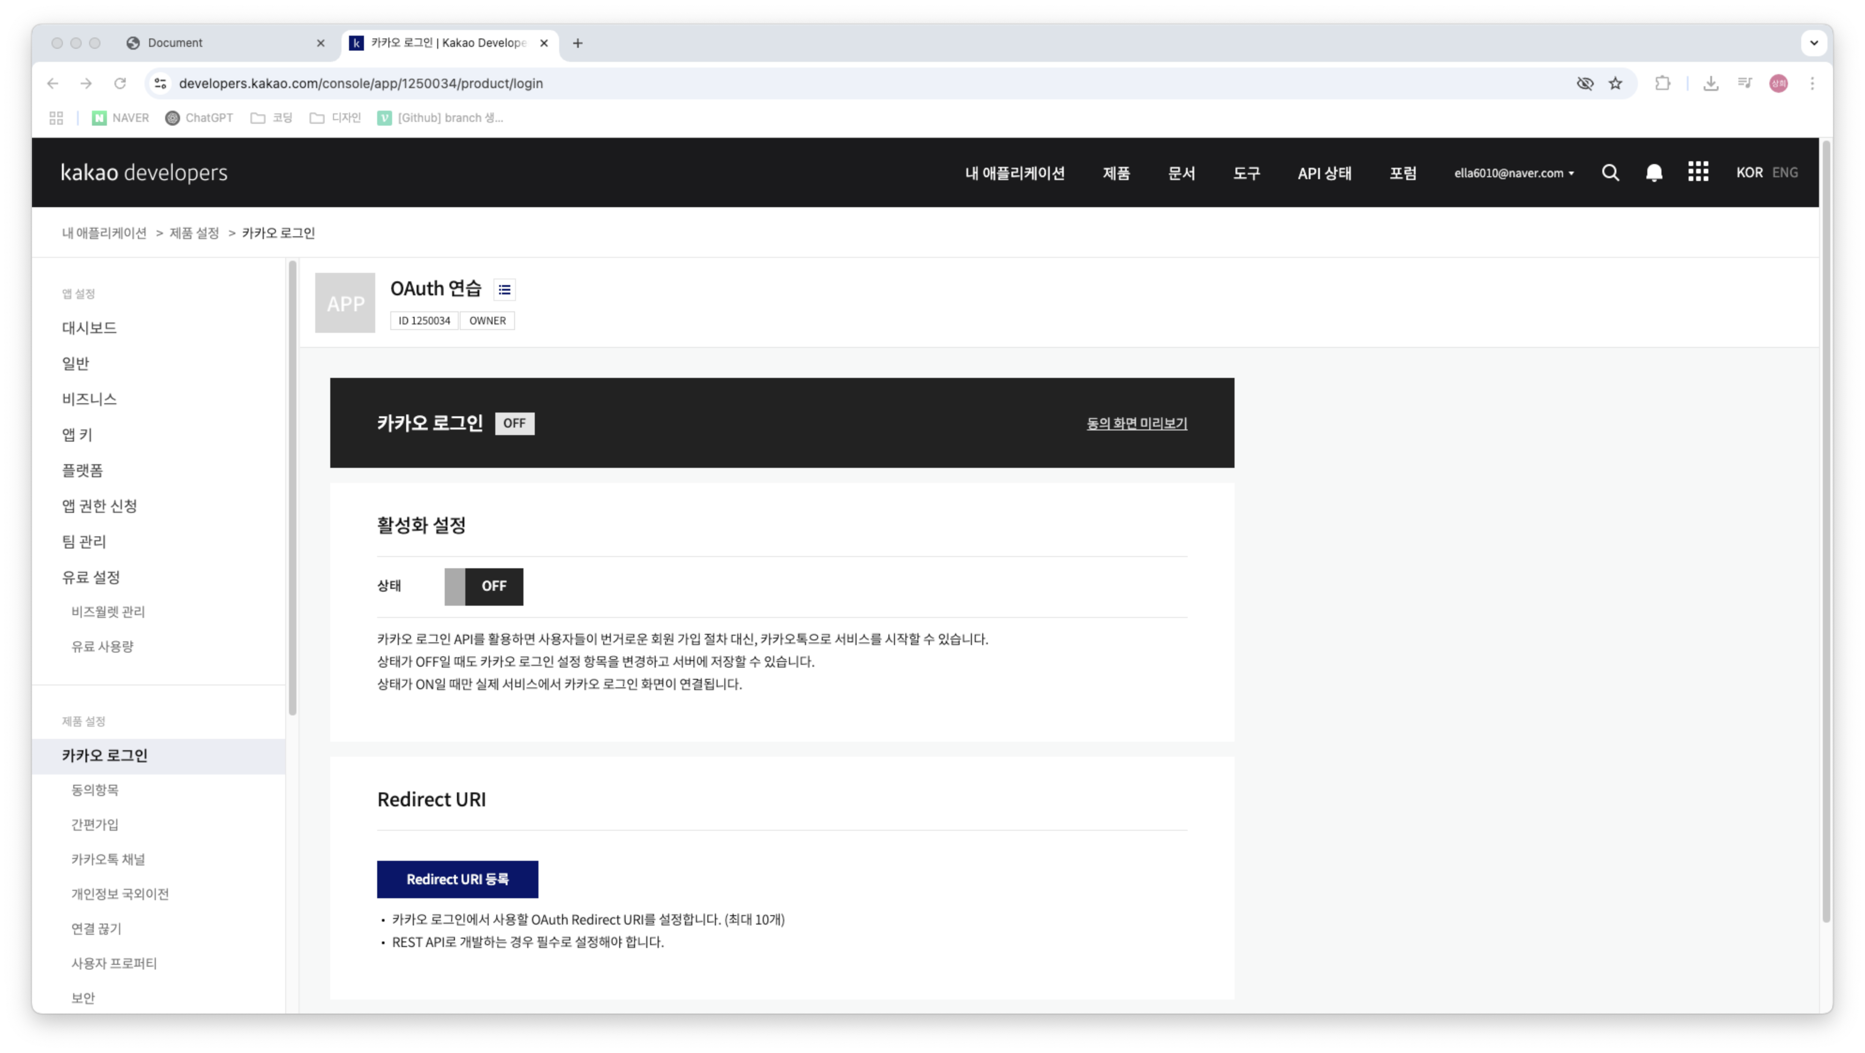Open 개인정보 국외이전 in the sidebar
This screenshot has height=1053, width=1865.
(x=120, y=895)
